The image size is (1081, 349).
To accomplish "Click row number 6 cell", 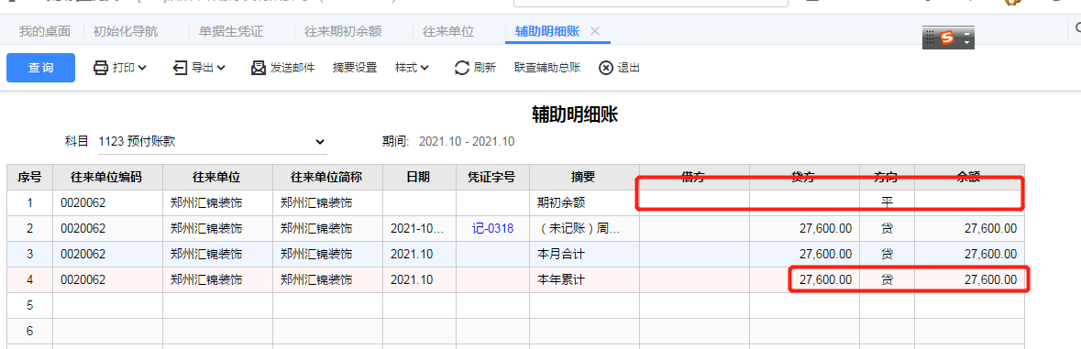I will 29,331.
